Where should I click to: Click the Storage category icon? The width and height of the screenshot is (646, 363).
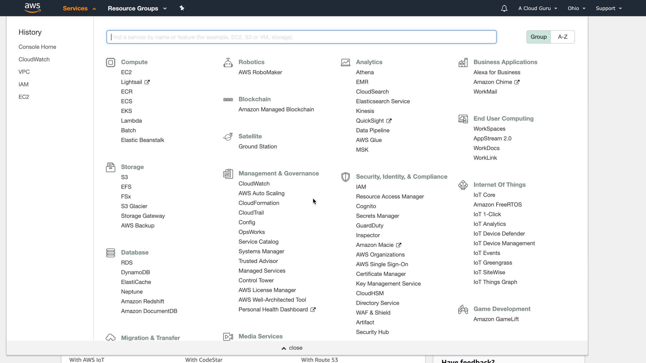(x=110, y=167)
